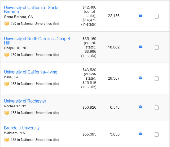170x147 pixels.
Task: Click Brandeis #35 in National Universities ranking
Action: click(31, 140)
